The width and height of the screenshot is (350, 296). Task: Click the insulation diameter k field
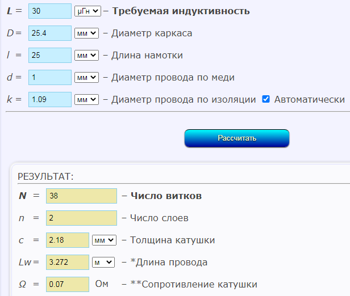(49, 99)
